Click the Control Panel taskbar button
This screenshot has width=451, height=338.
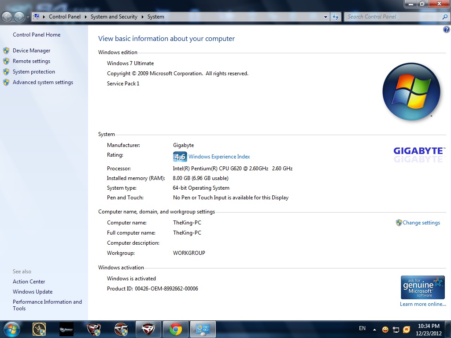point(203,329)
